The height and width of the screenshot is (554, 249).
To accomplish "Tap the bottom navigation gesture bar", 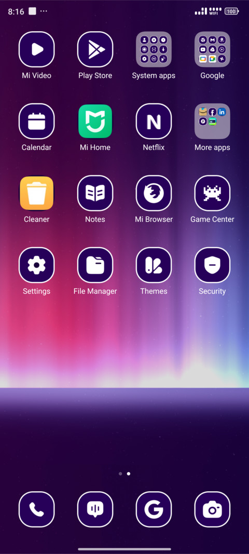I will [125, 549].
